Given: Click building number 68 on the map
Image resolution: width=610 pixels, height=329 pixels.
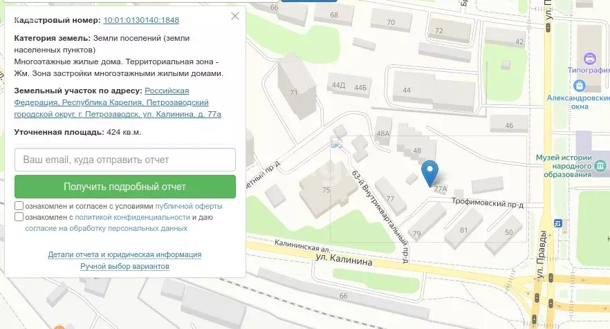Looking at the screenshot, I should click(334, 15).
